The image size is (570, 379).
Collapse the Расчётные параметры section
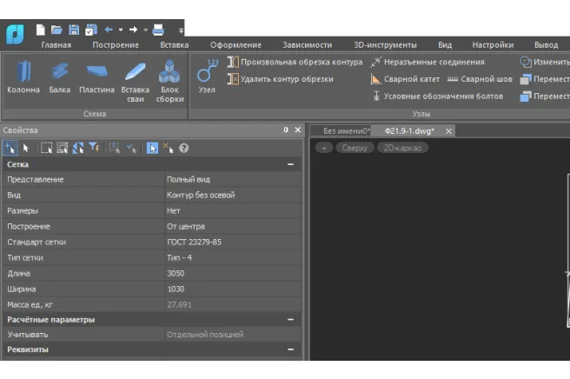291,319
